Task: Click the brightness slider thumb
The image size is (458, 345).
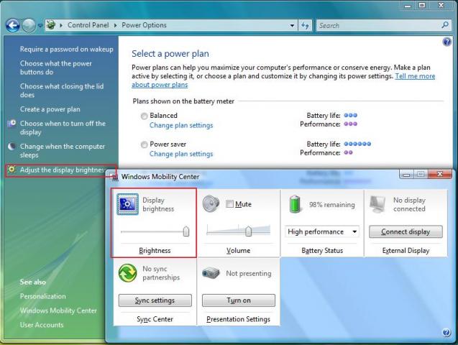Action: coord(186,231)
